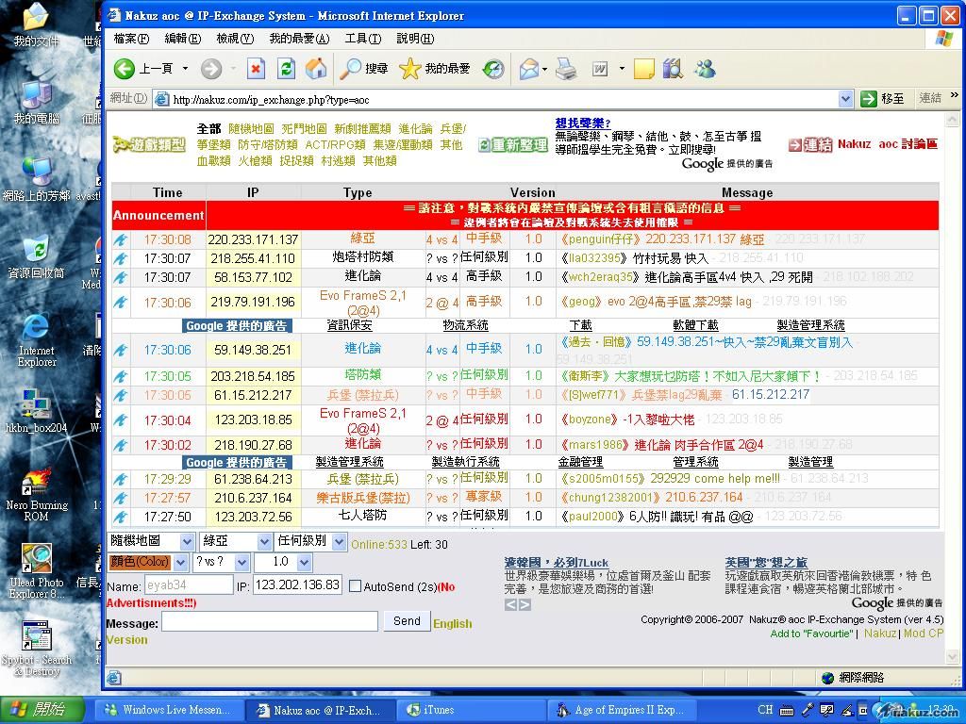Click the History toolbar icon
Image resolution: width=966 pixels, height=724 pixels.
point(492,68)
